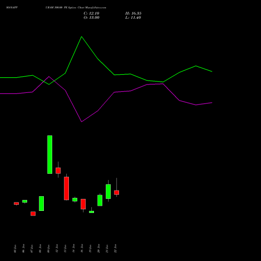Select the small red candle on 05 Jan

16,203
